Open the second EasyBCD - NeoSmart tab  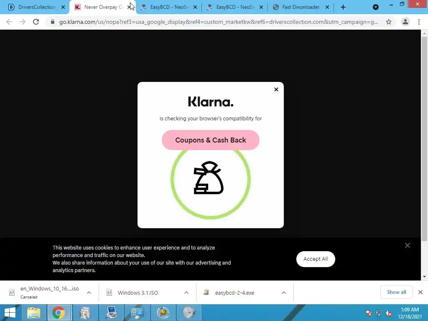[235, 7]
